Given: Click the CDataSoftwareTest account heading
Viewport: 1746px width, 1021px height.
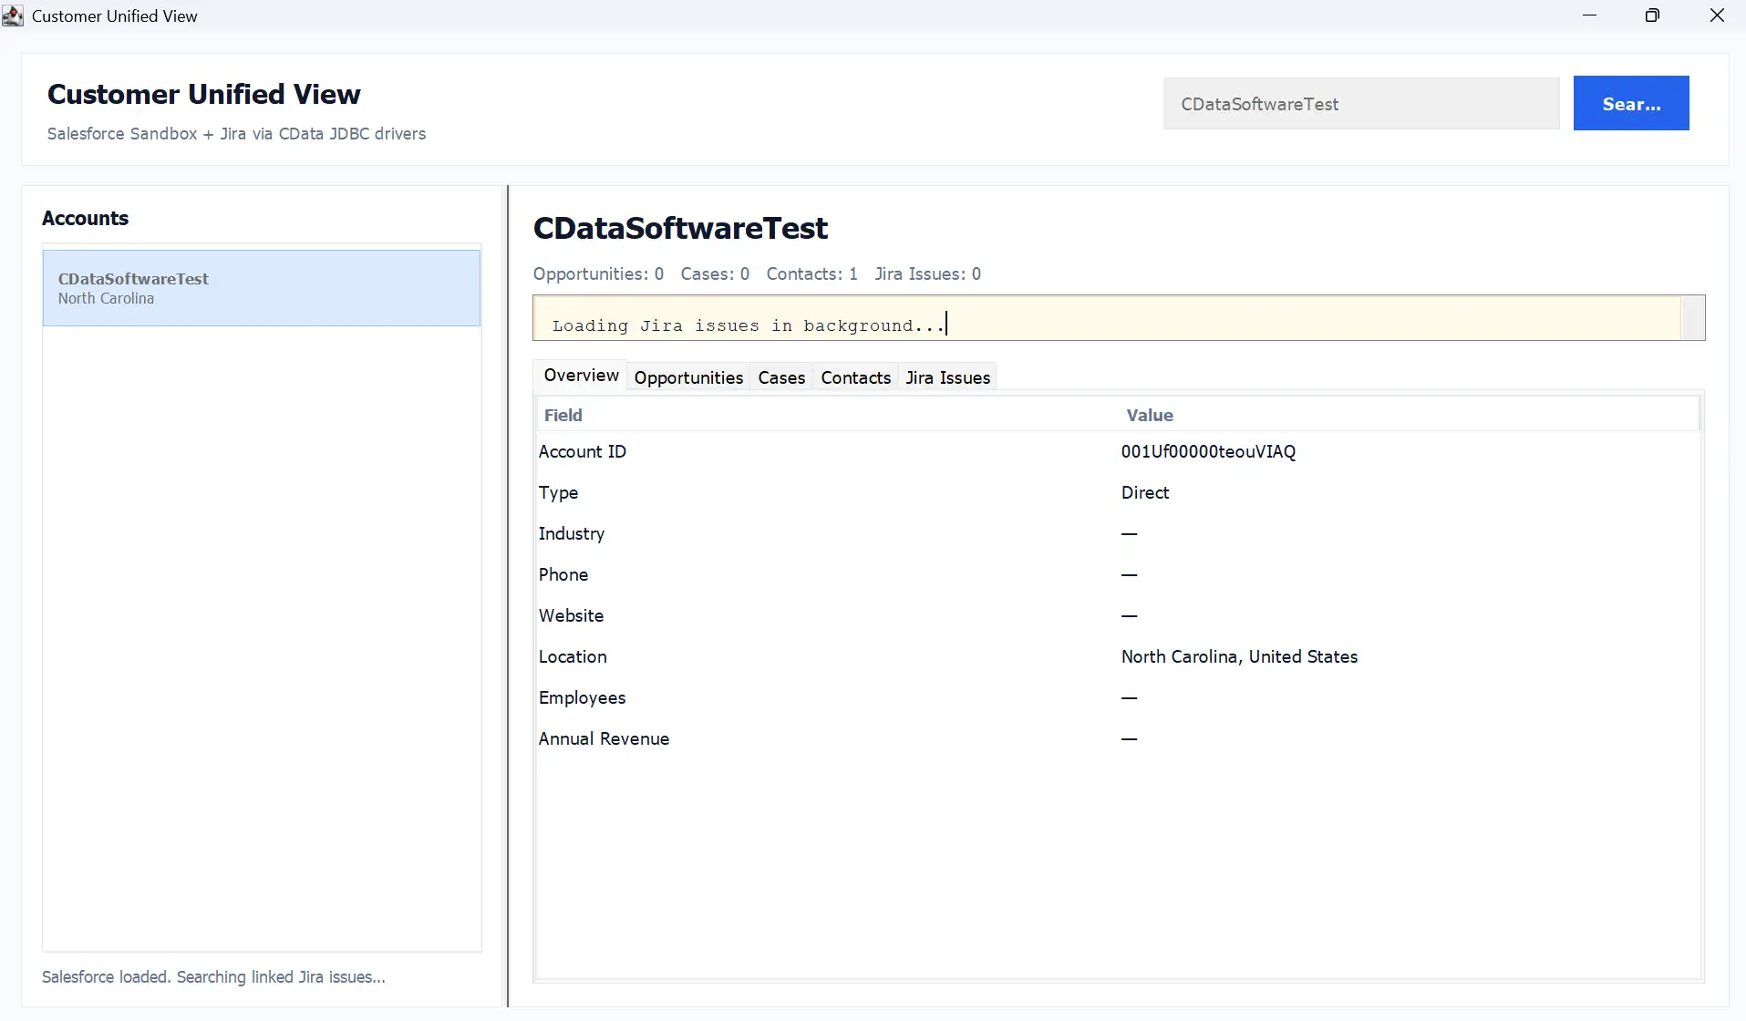Looking at the screenshot, I should click(680, 228).
